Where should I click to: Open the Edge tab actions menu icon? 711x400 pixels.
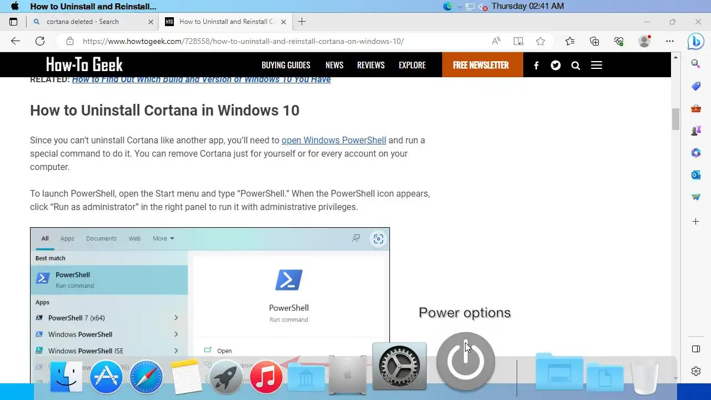13,22
